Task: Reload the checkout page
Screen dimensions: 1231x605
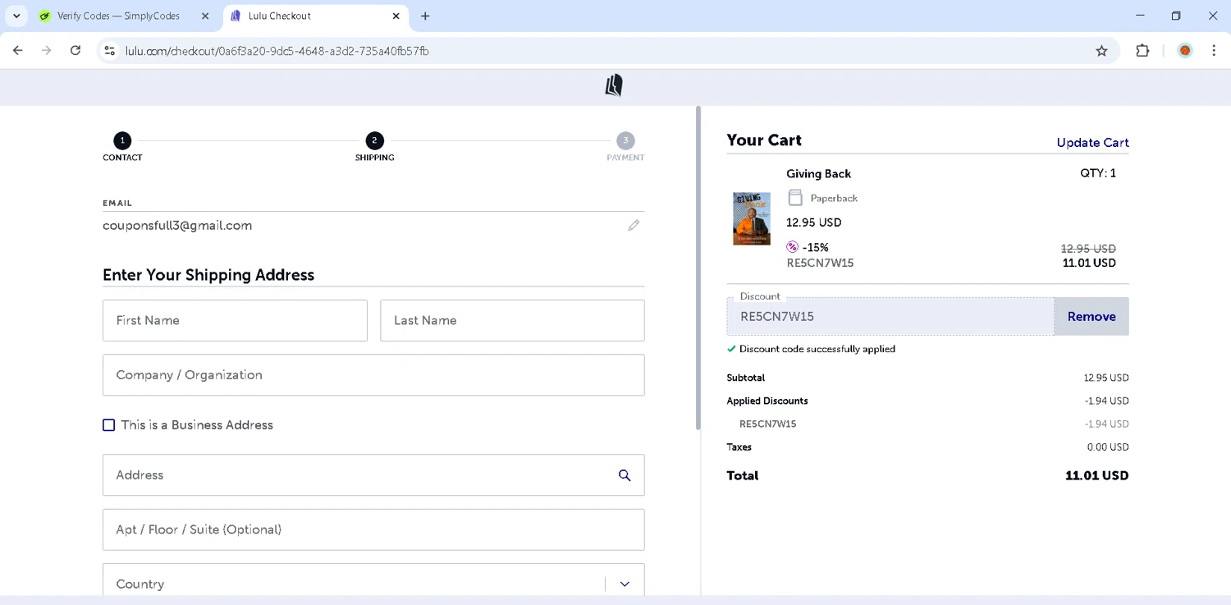Action: (76, 51)
